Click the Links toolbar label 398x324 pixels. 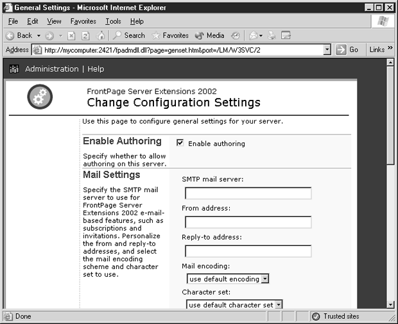coord(377,49)
